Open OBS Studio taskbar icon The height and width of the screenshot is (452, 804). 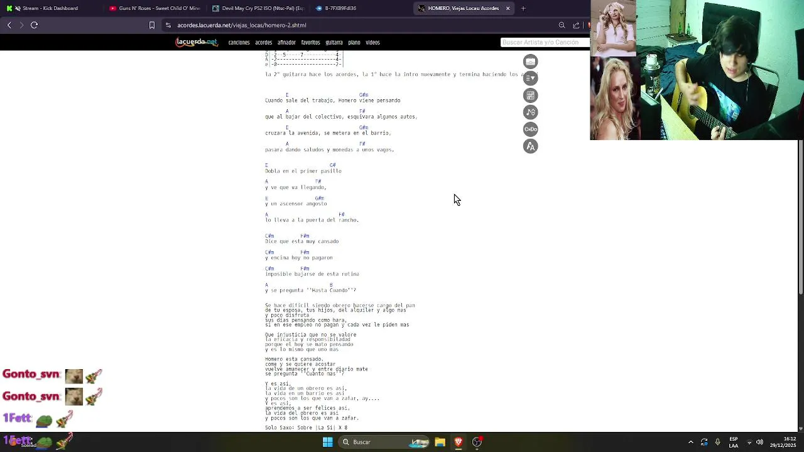click(x=477, y=442)
